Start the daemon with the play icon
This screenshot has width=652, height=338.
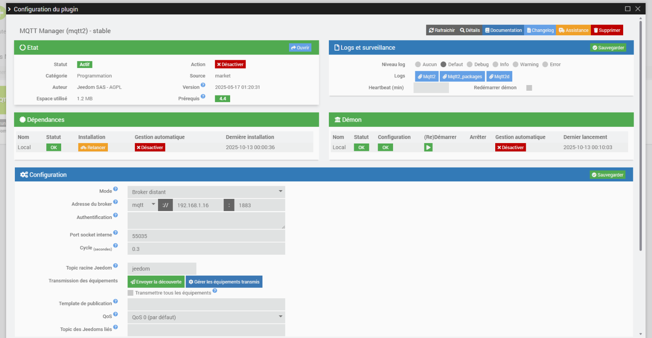(428, 147)
